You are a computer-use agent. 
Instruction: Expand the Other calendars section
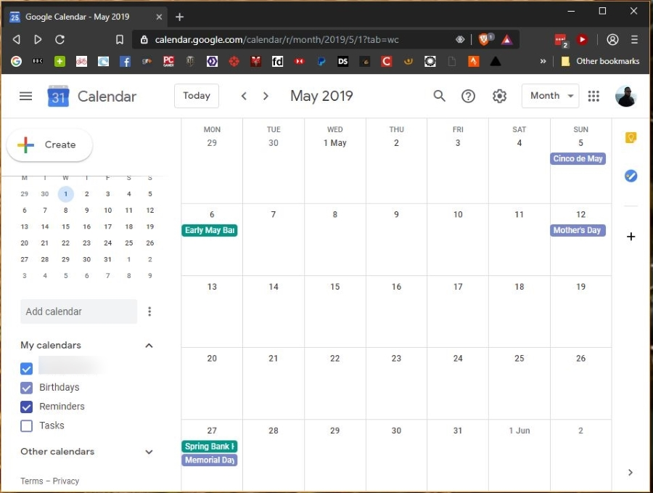tap(149, 452)
